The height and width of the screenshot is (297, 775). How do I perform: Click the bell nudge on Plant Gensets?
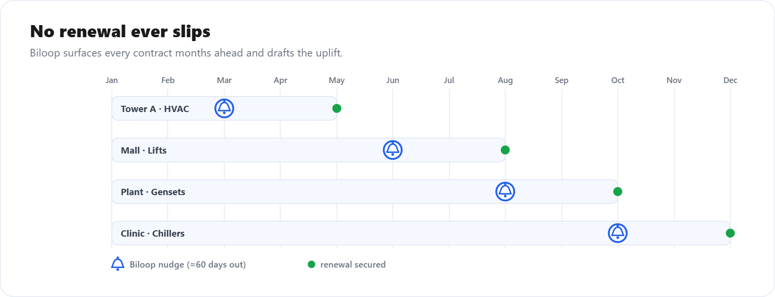click(x=505, y=191)
